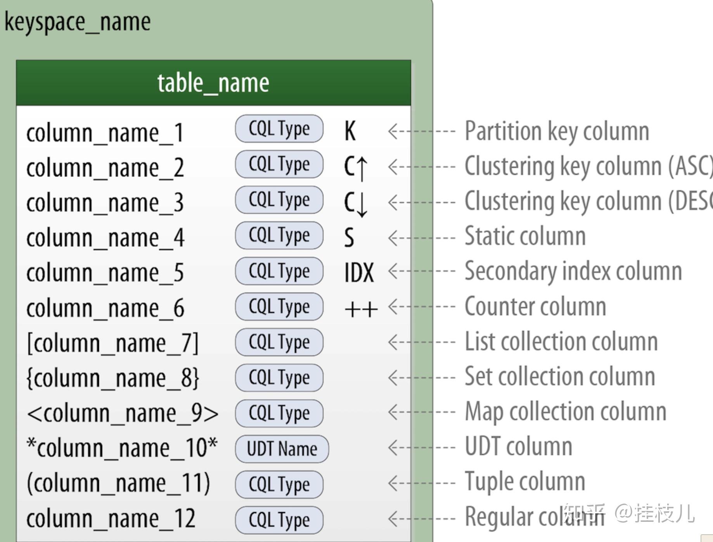713x542 pixels.
Task: Click the column_name_5 row label
Action: (x=105, y=273)
